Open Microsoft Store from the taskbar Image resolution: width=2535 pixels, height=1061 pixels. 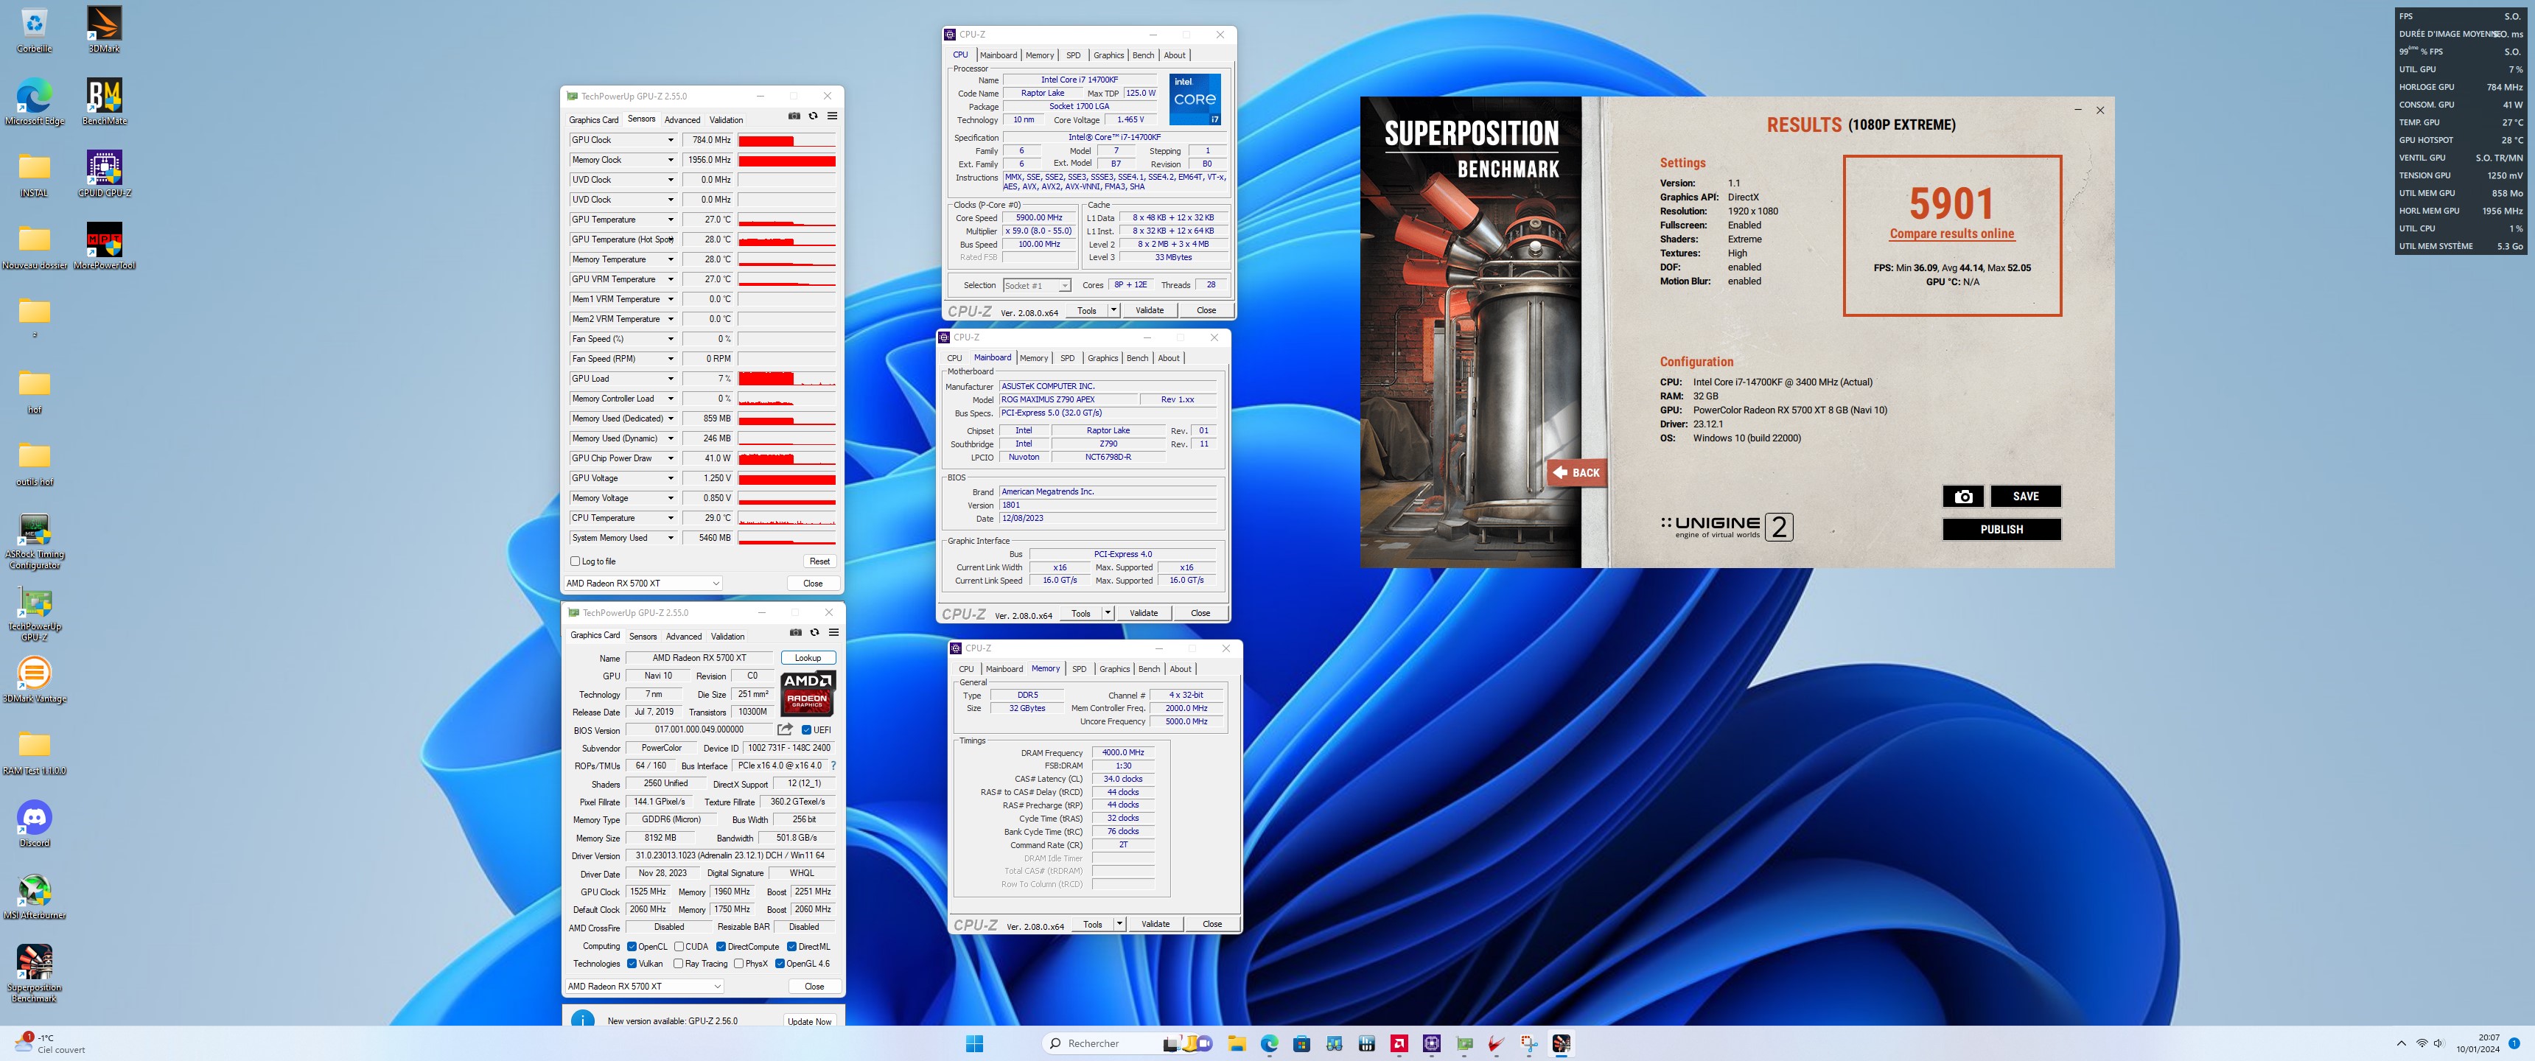[1302, 1043]
